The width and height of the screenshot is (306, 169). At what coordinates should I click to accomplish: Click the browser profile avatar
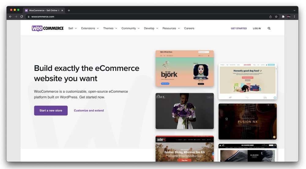point(289,17)
